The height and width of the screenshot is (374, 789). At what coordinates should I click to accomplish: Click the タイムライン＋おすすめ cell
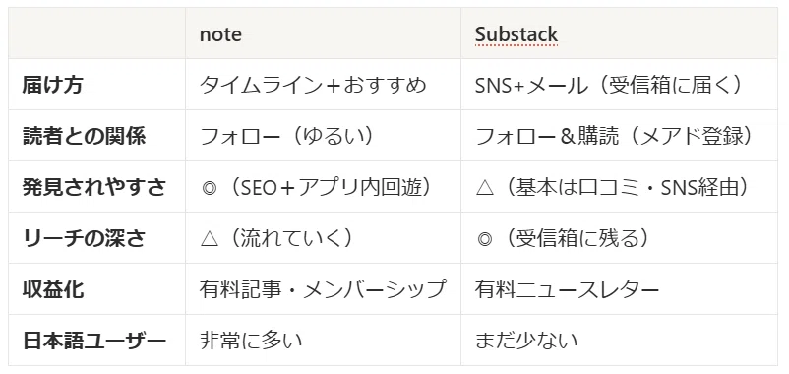coord(323,85)
